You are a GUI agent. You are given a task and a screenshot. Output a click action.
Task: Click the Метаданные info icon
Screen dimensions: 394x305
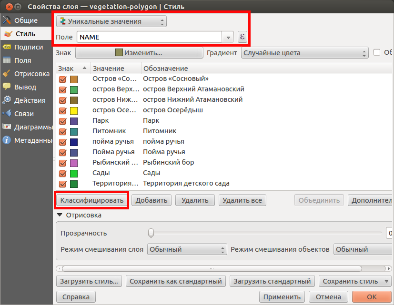tap(7, 140)
